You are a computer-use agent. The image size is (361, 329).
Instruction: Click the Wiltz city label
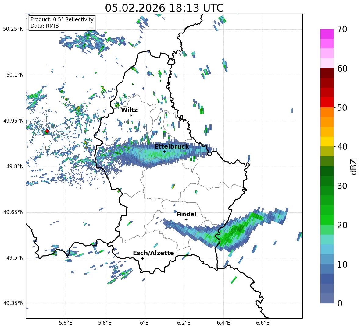(x=129, y=110)
